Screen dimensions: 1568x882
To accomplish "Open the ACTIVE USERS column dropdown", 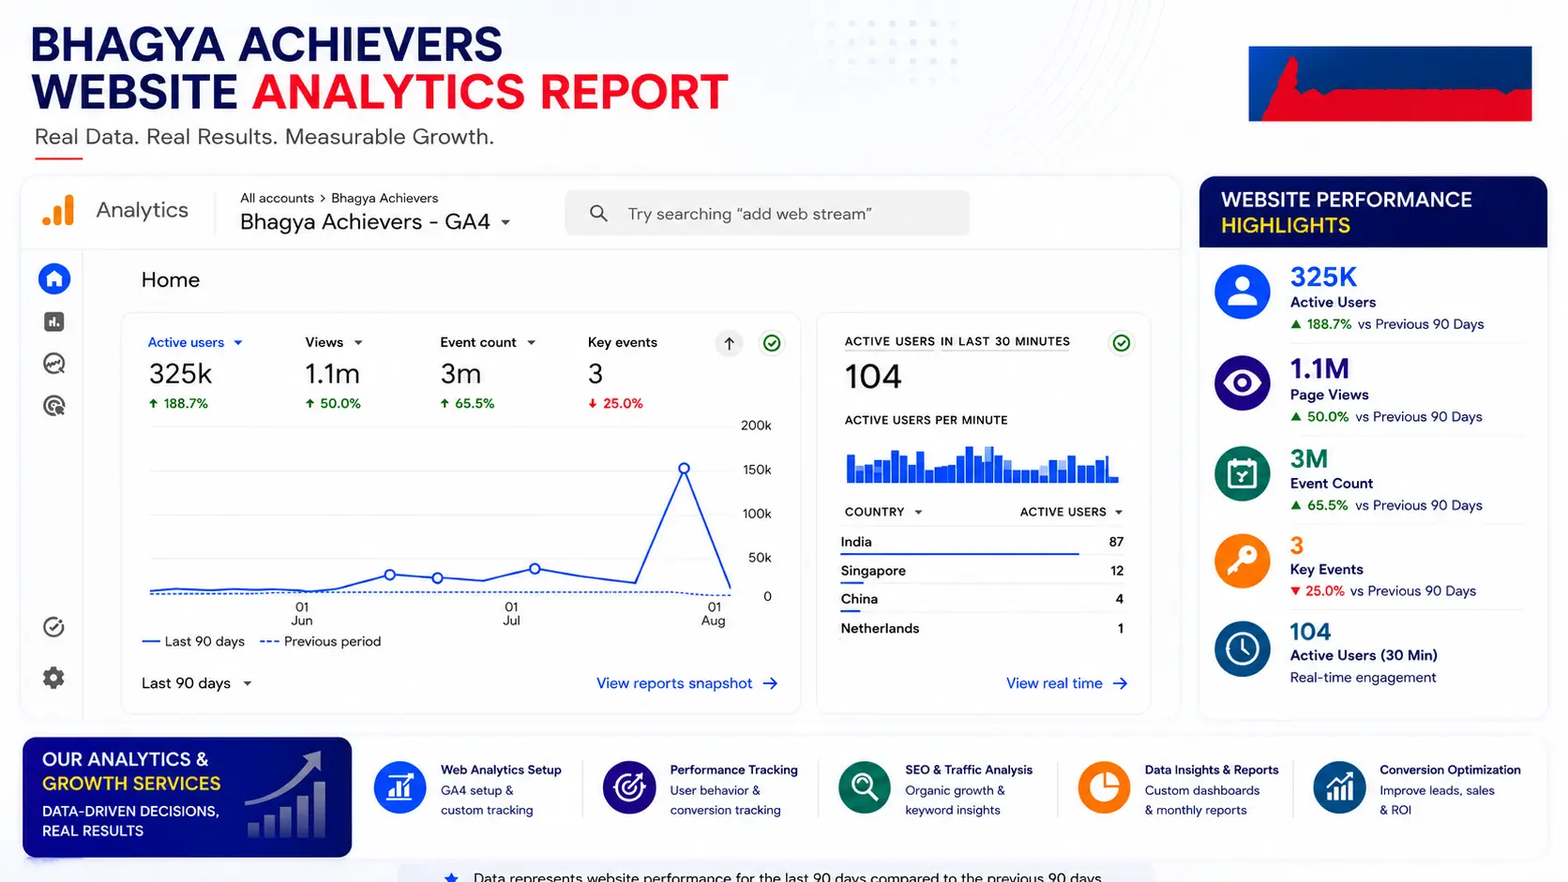I will pos(1072,512).
